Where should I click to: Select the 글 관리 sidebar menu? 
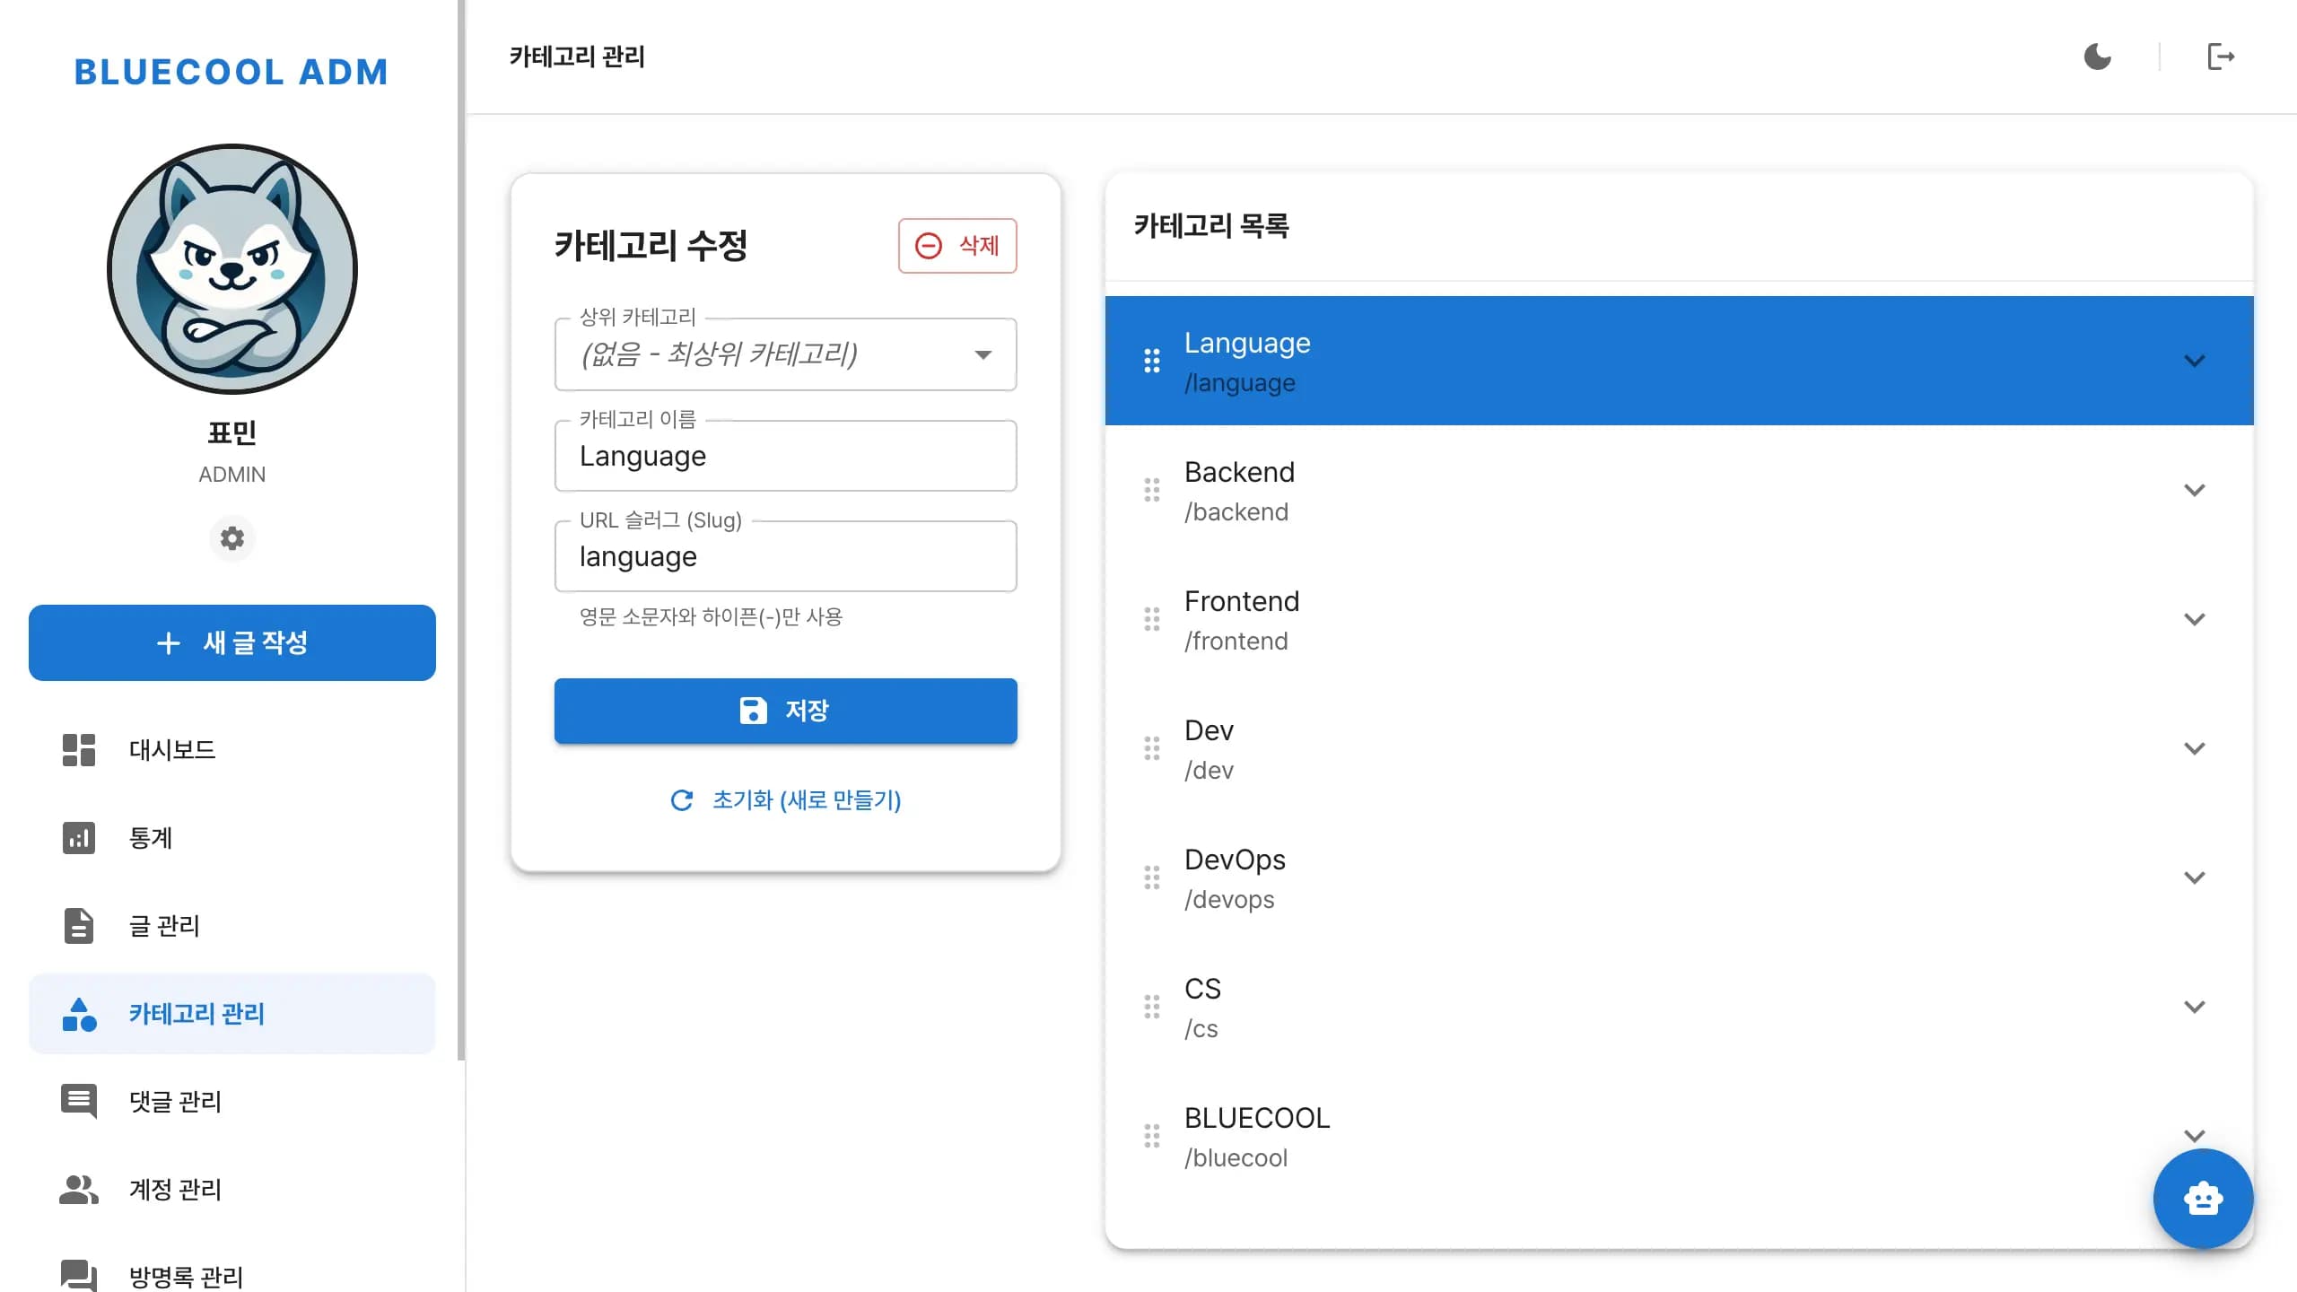165,925
